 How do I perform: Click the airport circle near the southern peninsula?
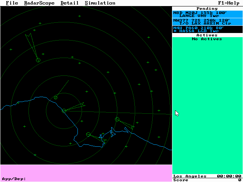click(88, 135)
